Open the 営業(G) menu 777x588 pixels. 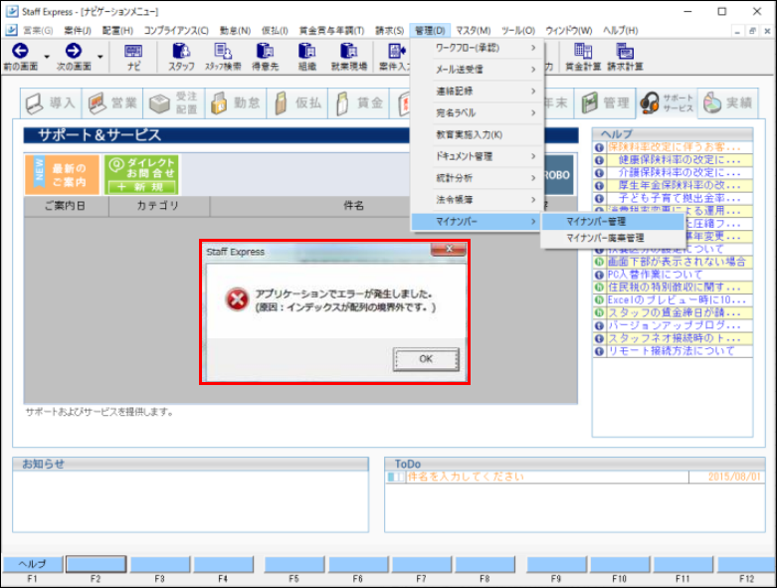tap(38, 31)
